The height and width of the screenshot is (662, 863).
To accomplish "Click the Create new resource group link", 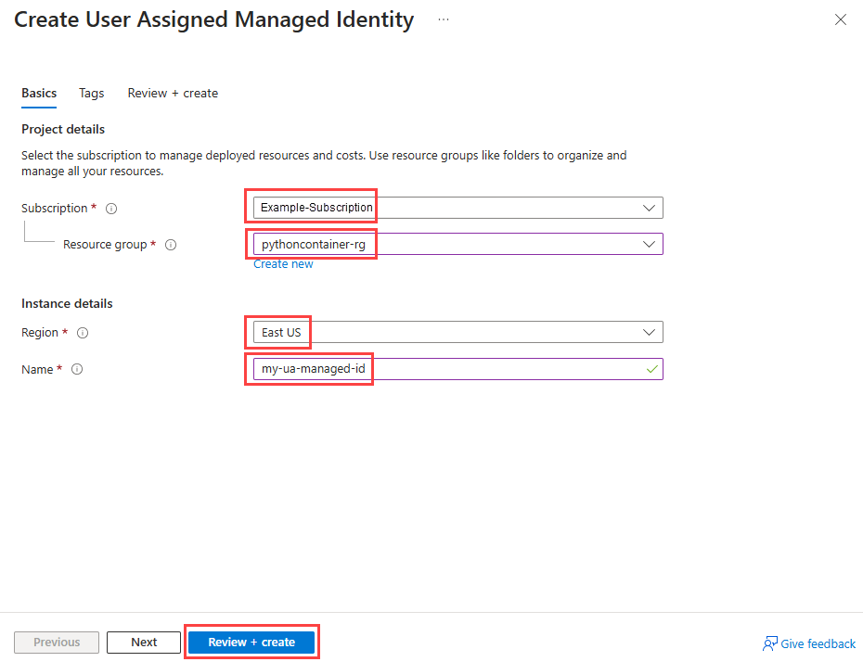I will point(283,264).
